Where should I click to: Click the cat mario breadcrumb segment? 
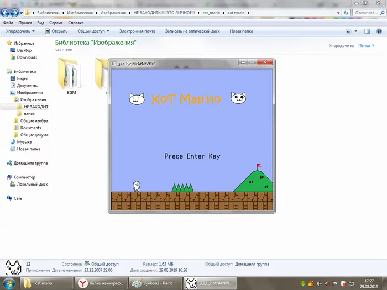tap(236, 13)
